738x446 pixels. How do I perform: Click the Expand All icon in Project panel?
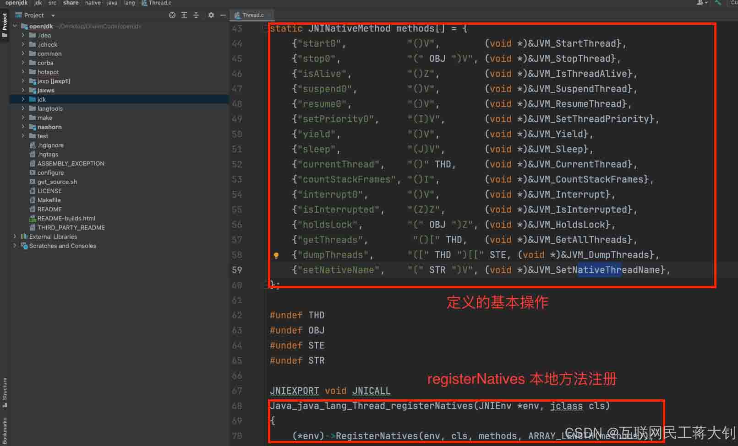[x=184, y=15]
